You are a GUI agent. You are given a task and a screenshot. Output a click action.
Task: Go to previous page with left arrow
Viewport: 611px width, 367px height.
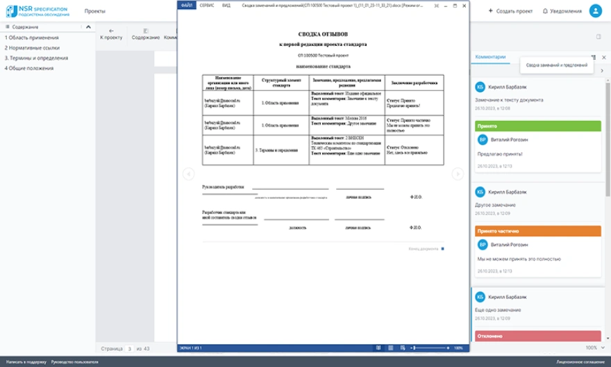[x=189, y=174]
